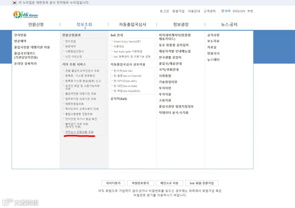Open the 회원가입 page
Screen dimensions: 295x208
179,11
